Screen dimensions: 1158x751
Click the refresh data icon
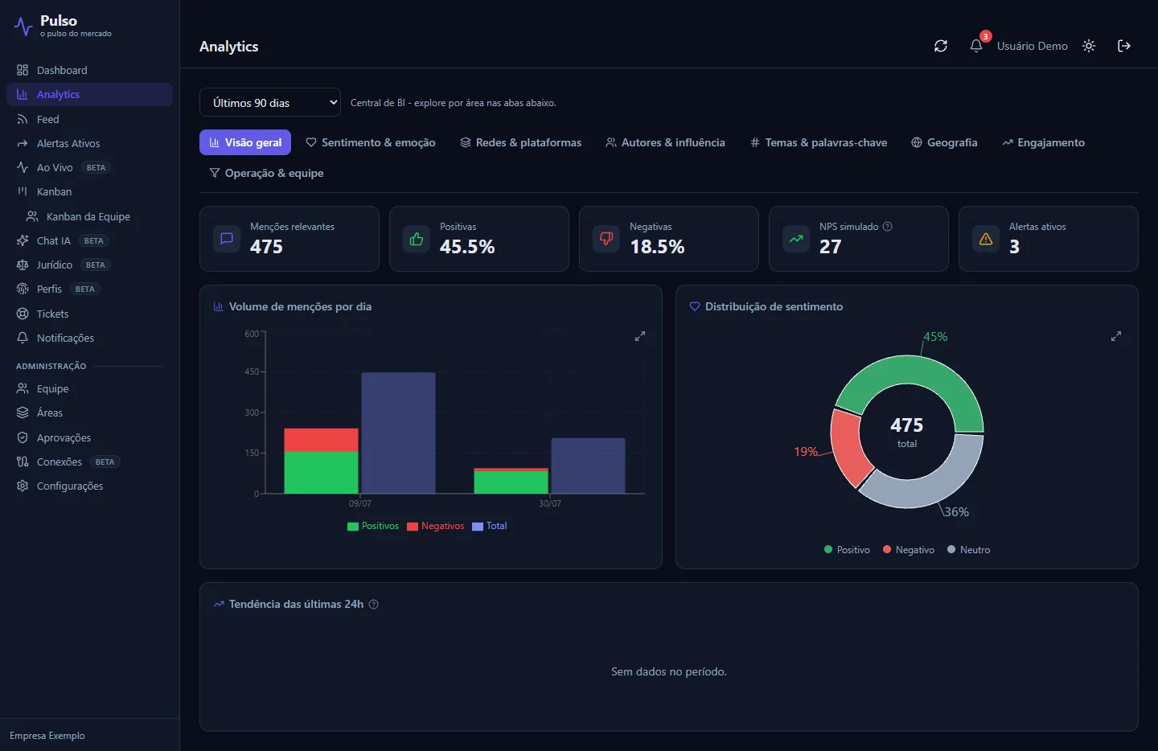(x=941, y=46)
